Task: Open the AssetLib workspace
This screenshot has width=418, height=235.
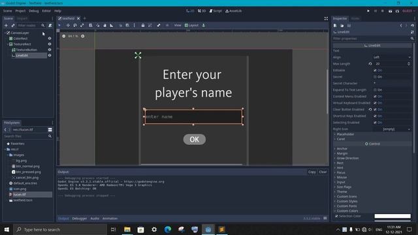Action: coord(234,11)
